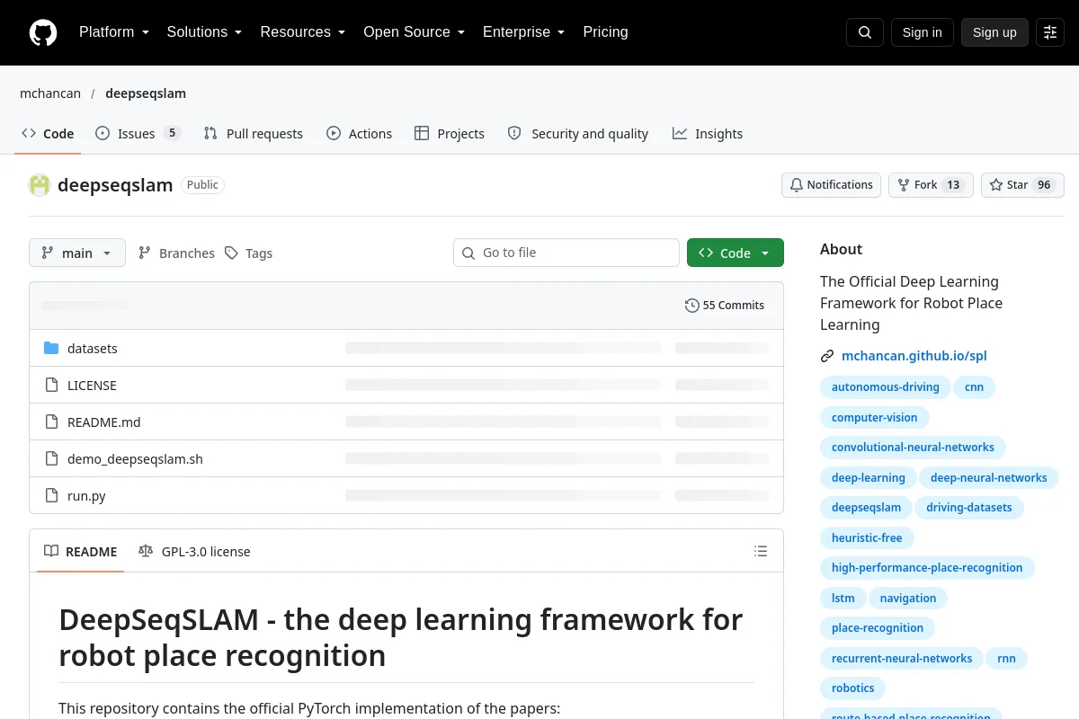The width and height of the screenshot is (1079, 719).
Task: Click the commits history clock icon
Action: click(x=691, y=306)
